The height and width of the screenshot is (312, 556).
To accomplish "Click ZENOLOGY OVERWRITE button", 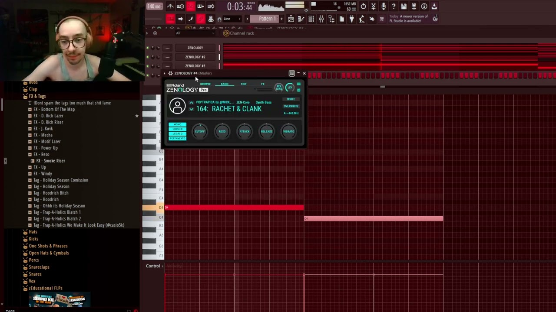I will coord(291,106).
